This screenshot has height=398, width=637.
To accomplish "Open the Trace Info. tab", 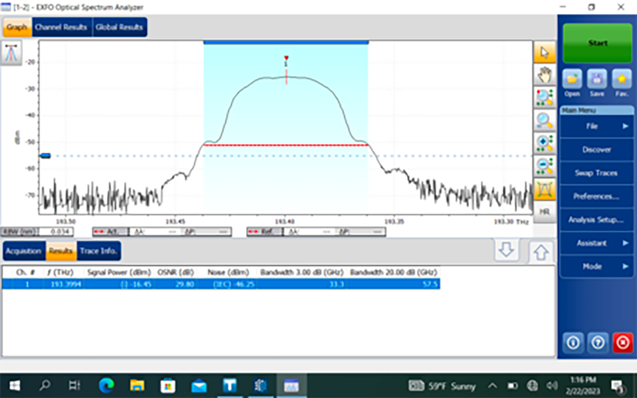I will (98, 251).
